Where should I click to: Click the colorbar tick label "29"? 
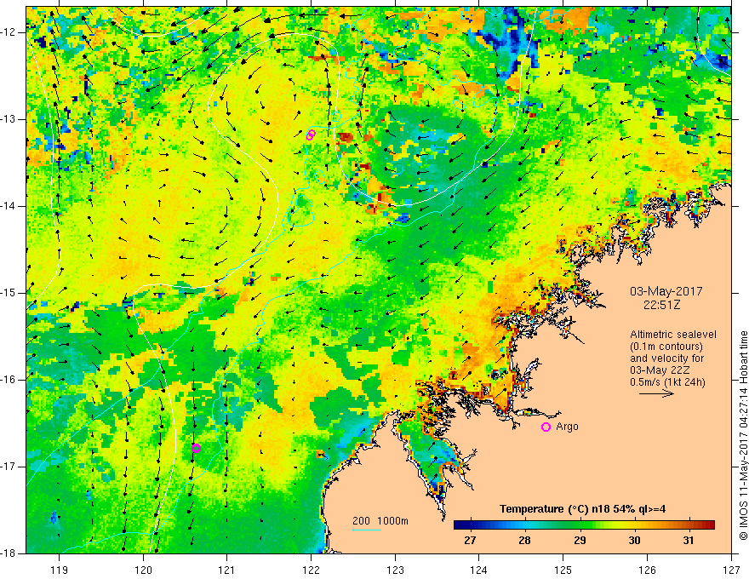click(580, 541)
